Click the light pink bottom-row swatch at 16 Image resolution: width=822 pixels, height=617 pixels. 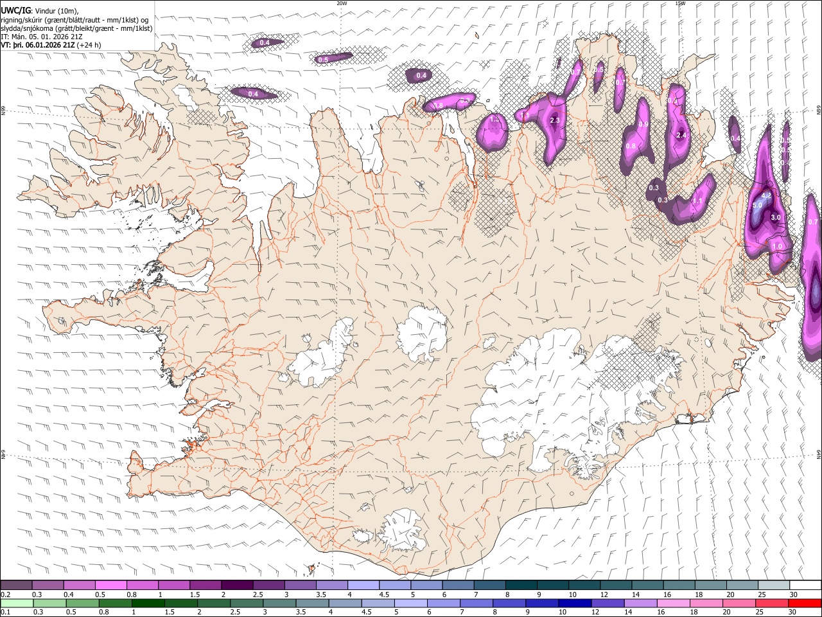pos(674,603)
